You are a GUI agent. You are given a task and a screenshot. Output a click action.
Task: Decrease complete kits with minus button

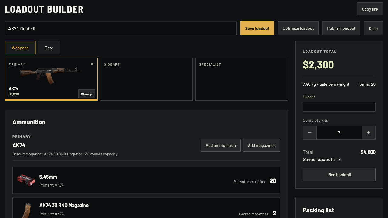coord(310,133)
